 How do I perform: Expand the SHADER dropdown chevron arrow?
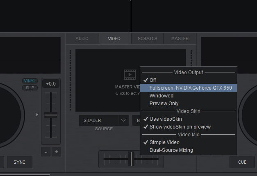click(124, 121)
